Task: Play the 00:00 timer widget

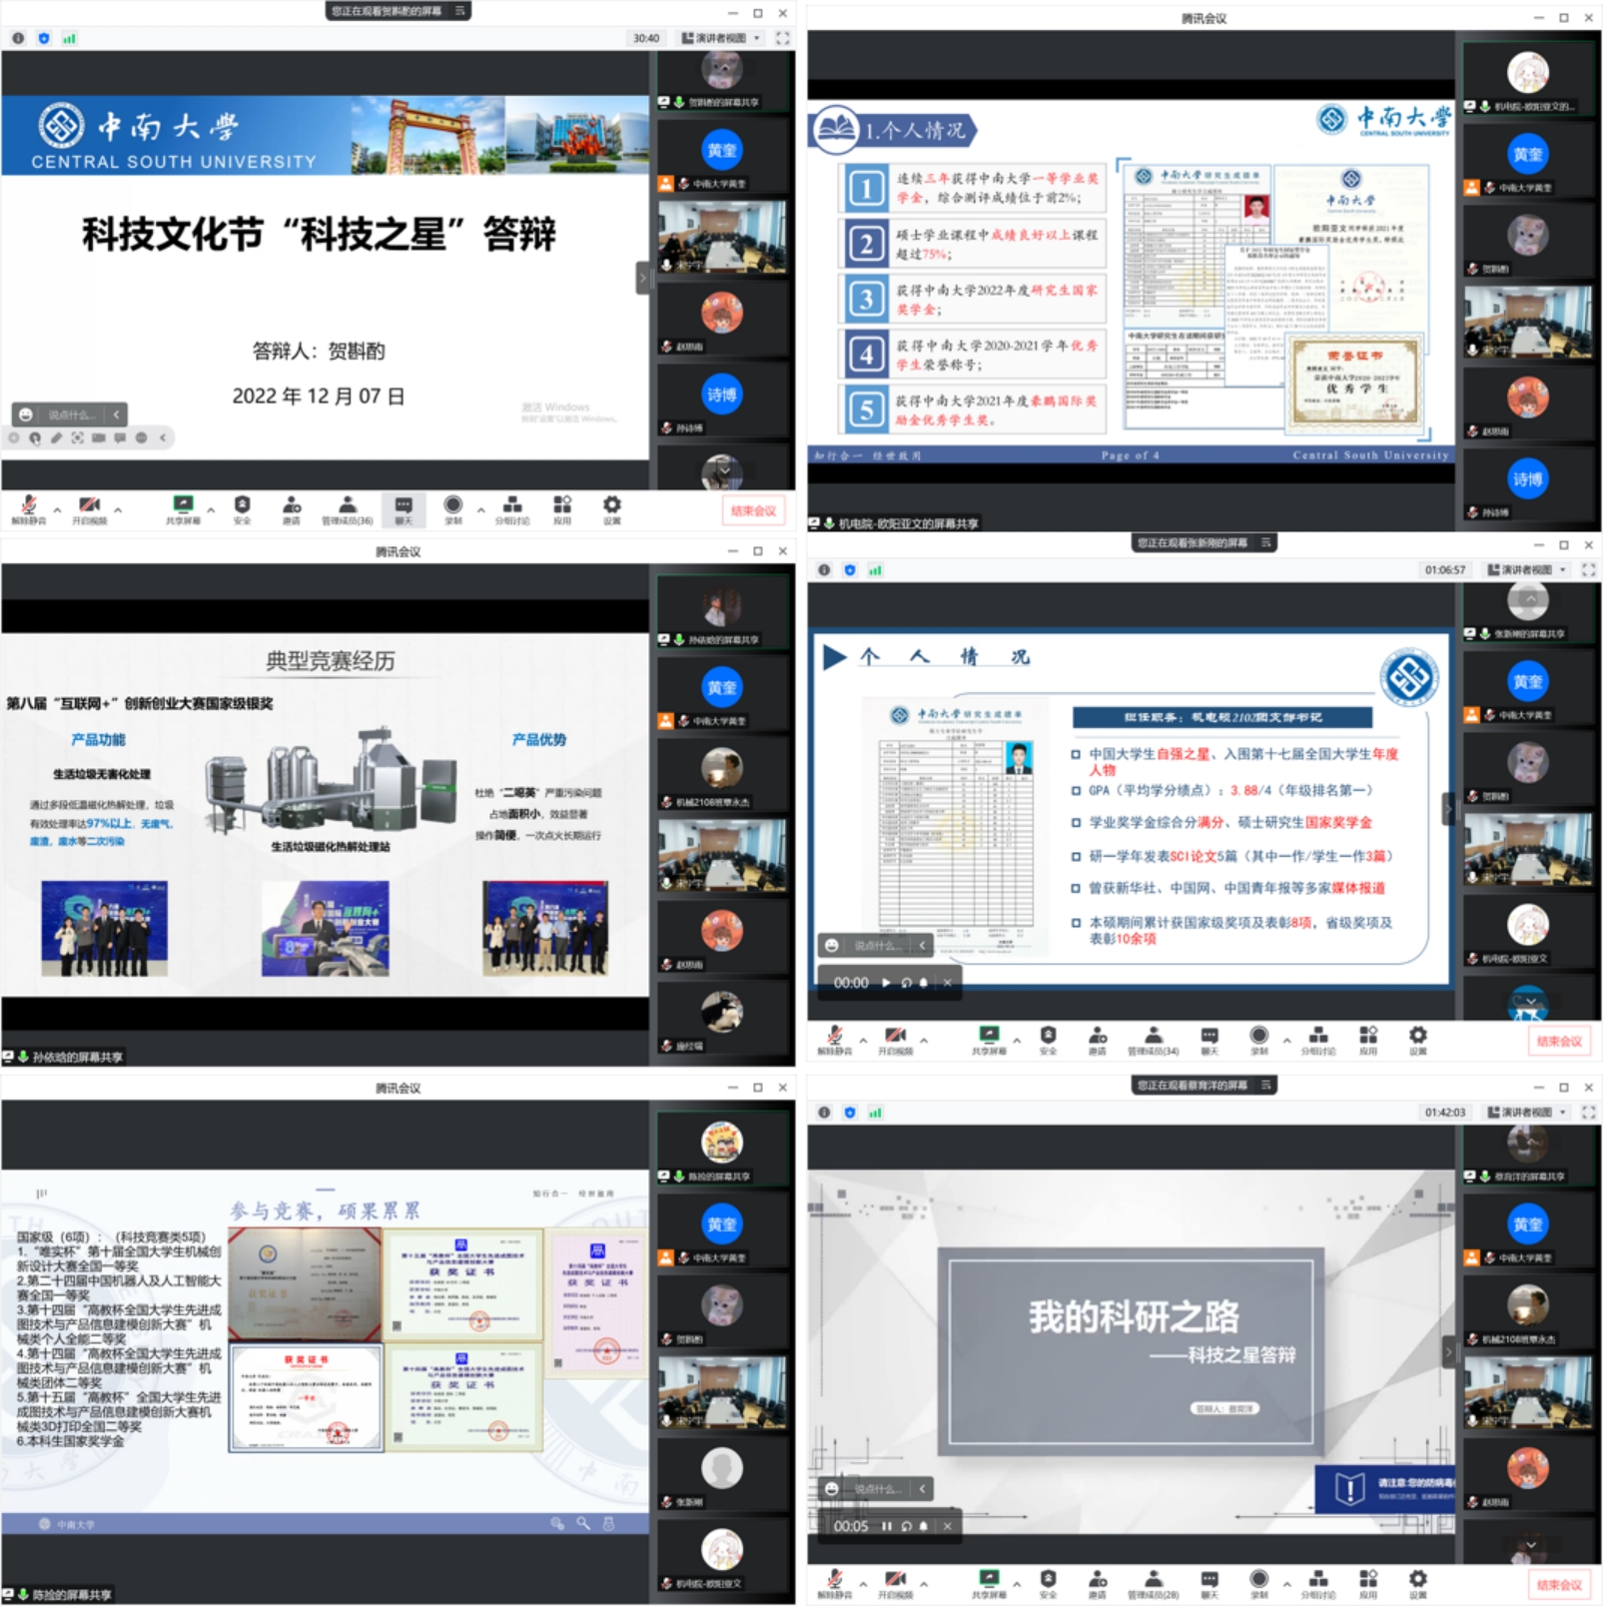Action: click(x=886, y=983)
